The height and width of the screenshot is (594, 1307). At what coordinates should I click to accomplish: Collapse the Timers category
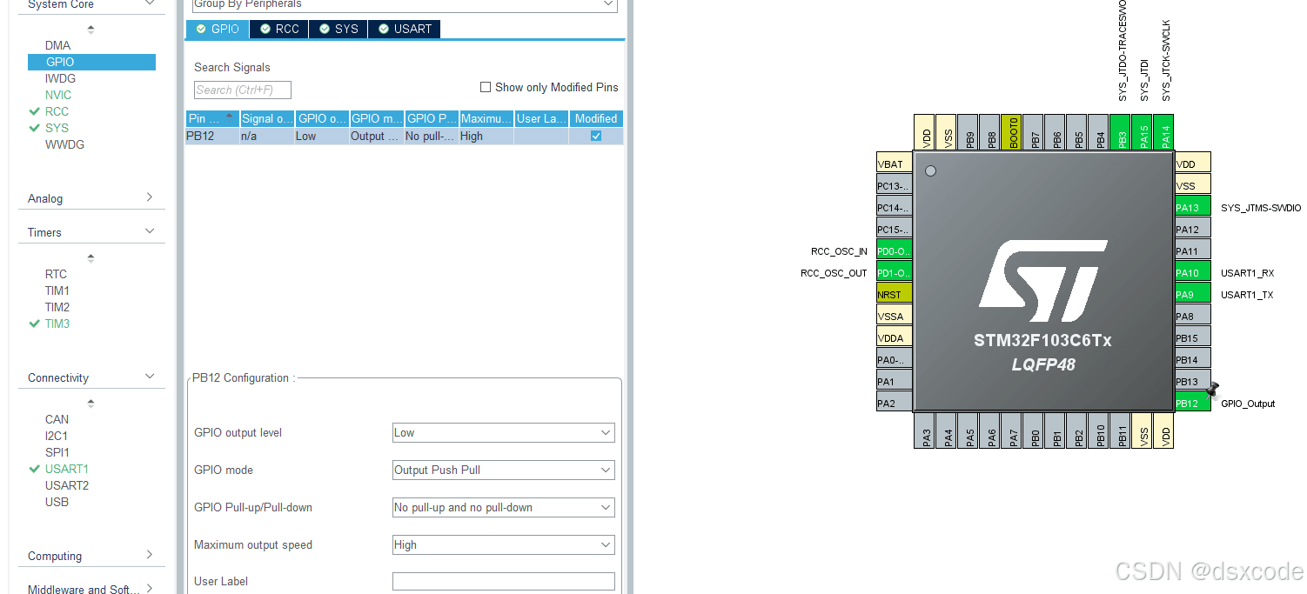click(149, 231)
